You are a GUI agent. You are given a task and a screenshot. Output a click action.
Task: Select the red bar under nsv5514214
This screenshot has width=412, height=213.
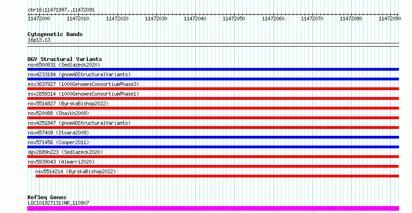[x=217, y=176]
